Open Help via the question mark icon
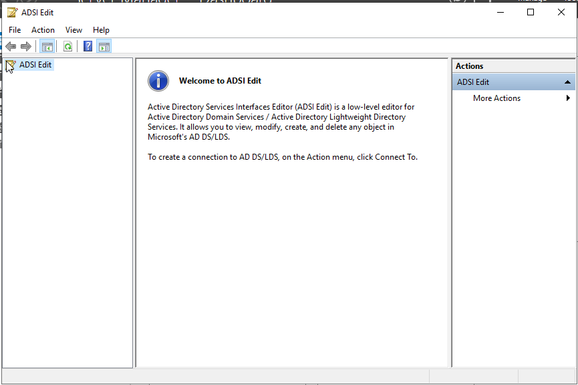Viewport: 578px width, 385px height. pos(88,47)
